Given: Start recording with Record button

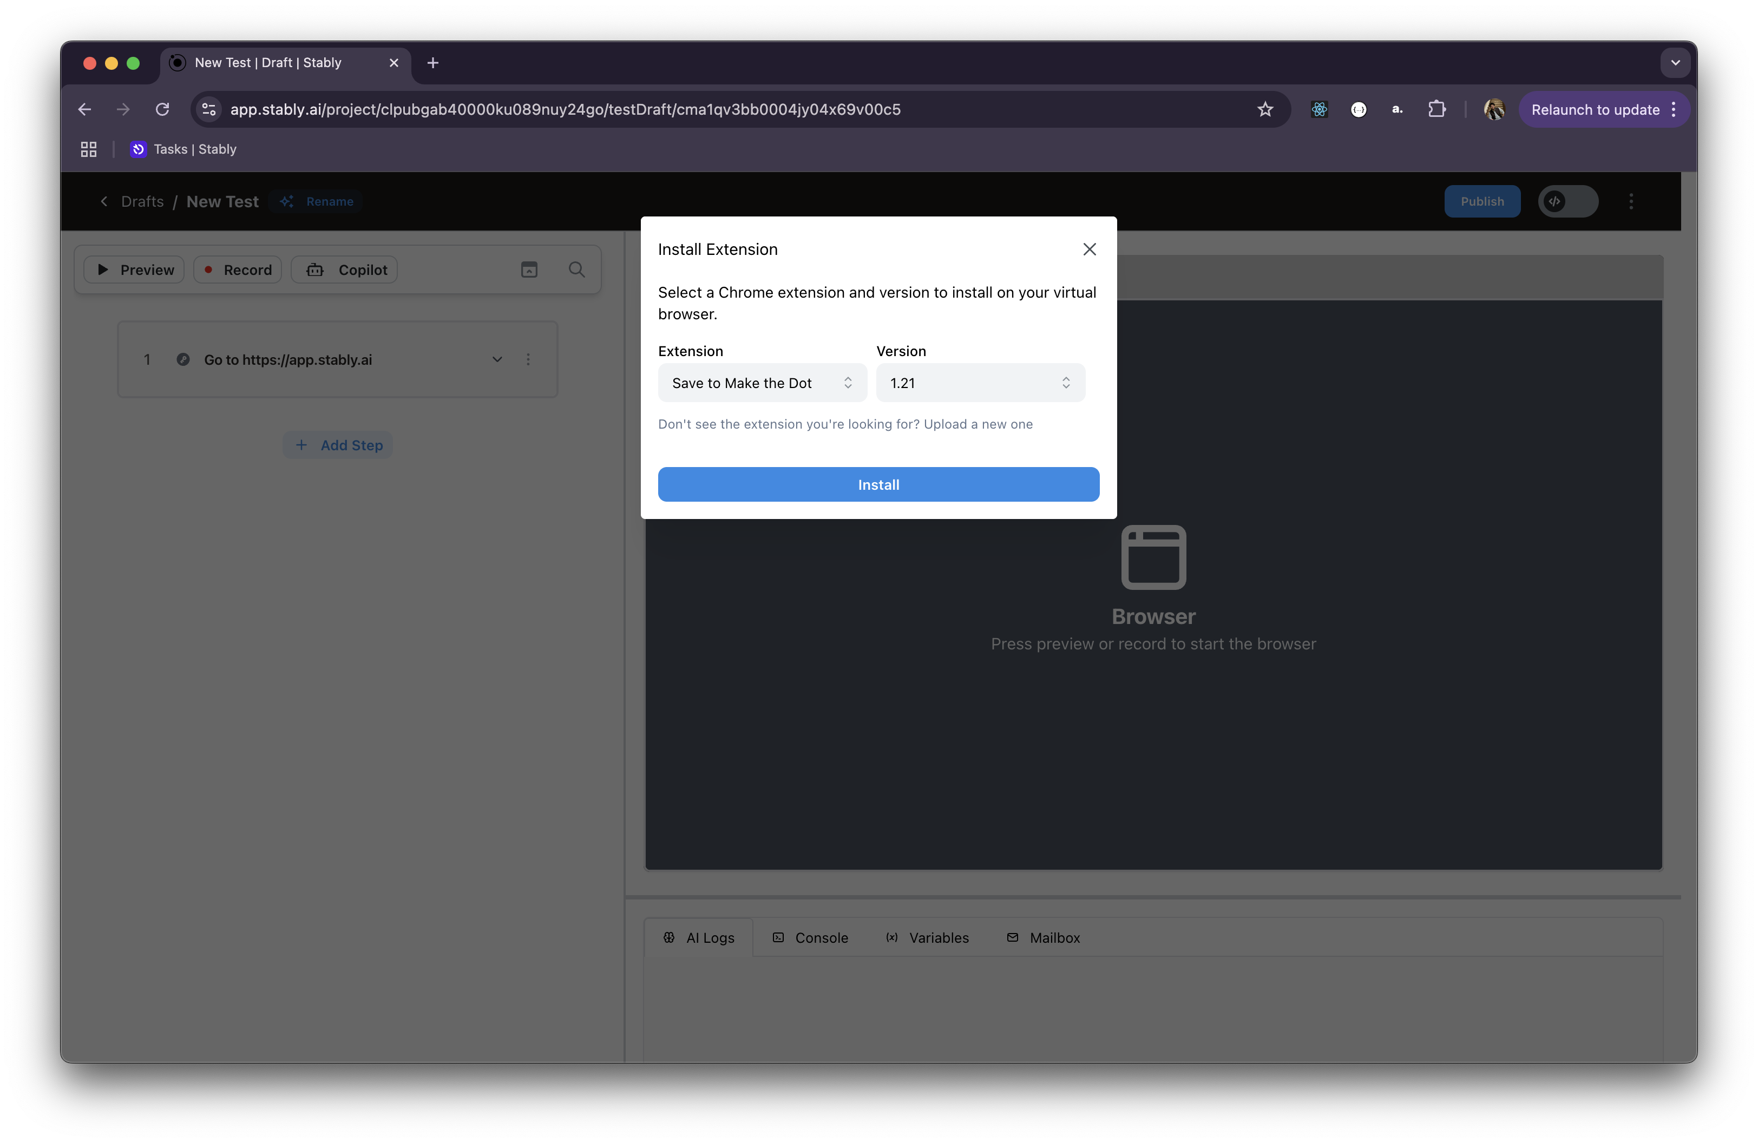Looking at the screenshot, I should [x=238, y=270].
